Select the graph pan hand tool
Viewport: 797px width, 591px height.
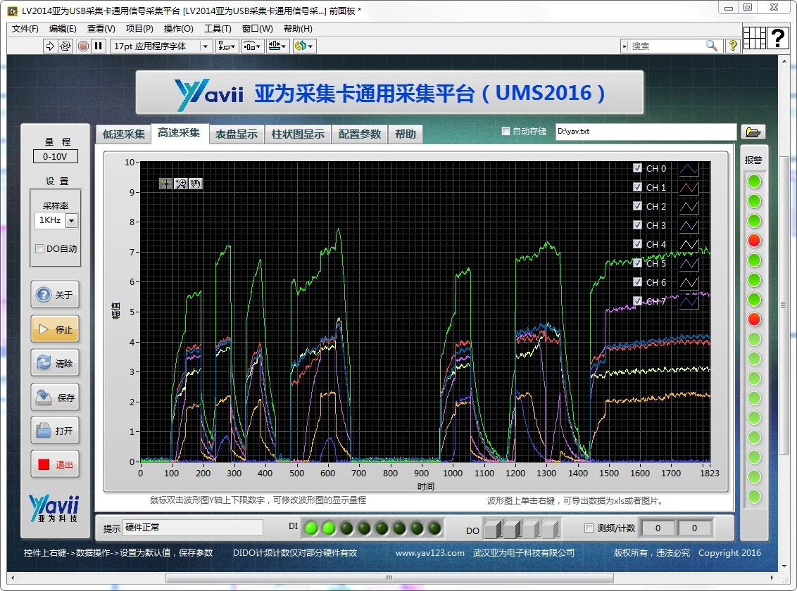[x=196, y=184]
